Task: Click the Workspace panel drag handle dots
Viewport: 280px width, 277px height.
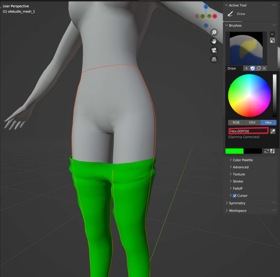Action: click(x=274, y=210)
